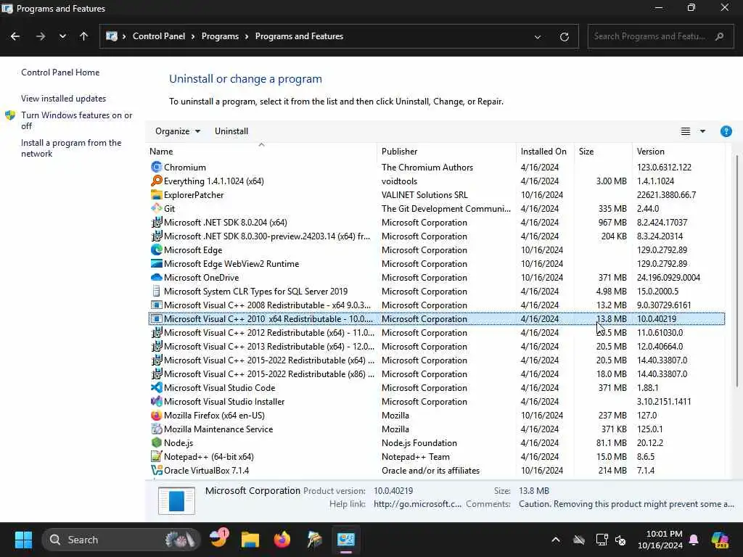
Task: Open the notification bell in tray
Action: point(694,540)
